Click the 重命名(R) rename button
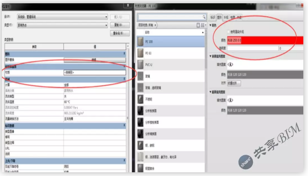 [120, 33]
